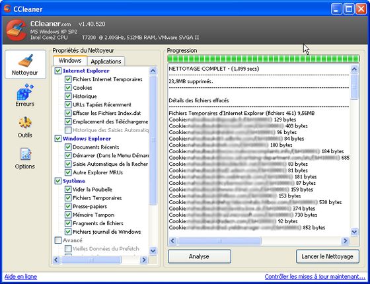Click results pane horizontal scroll left arrow
Image resolution: width=370 pixels, height=284 pixels.
click(x=172, y=240)
